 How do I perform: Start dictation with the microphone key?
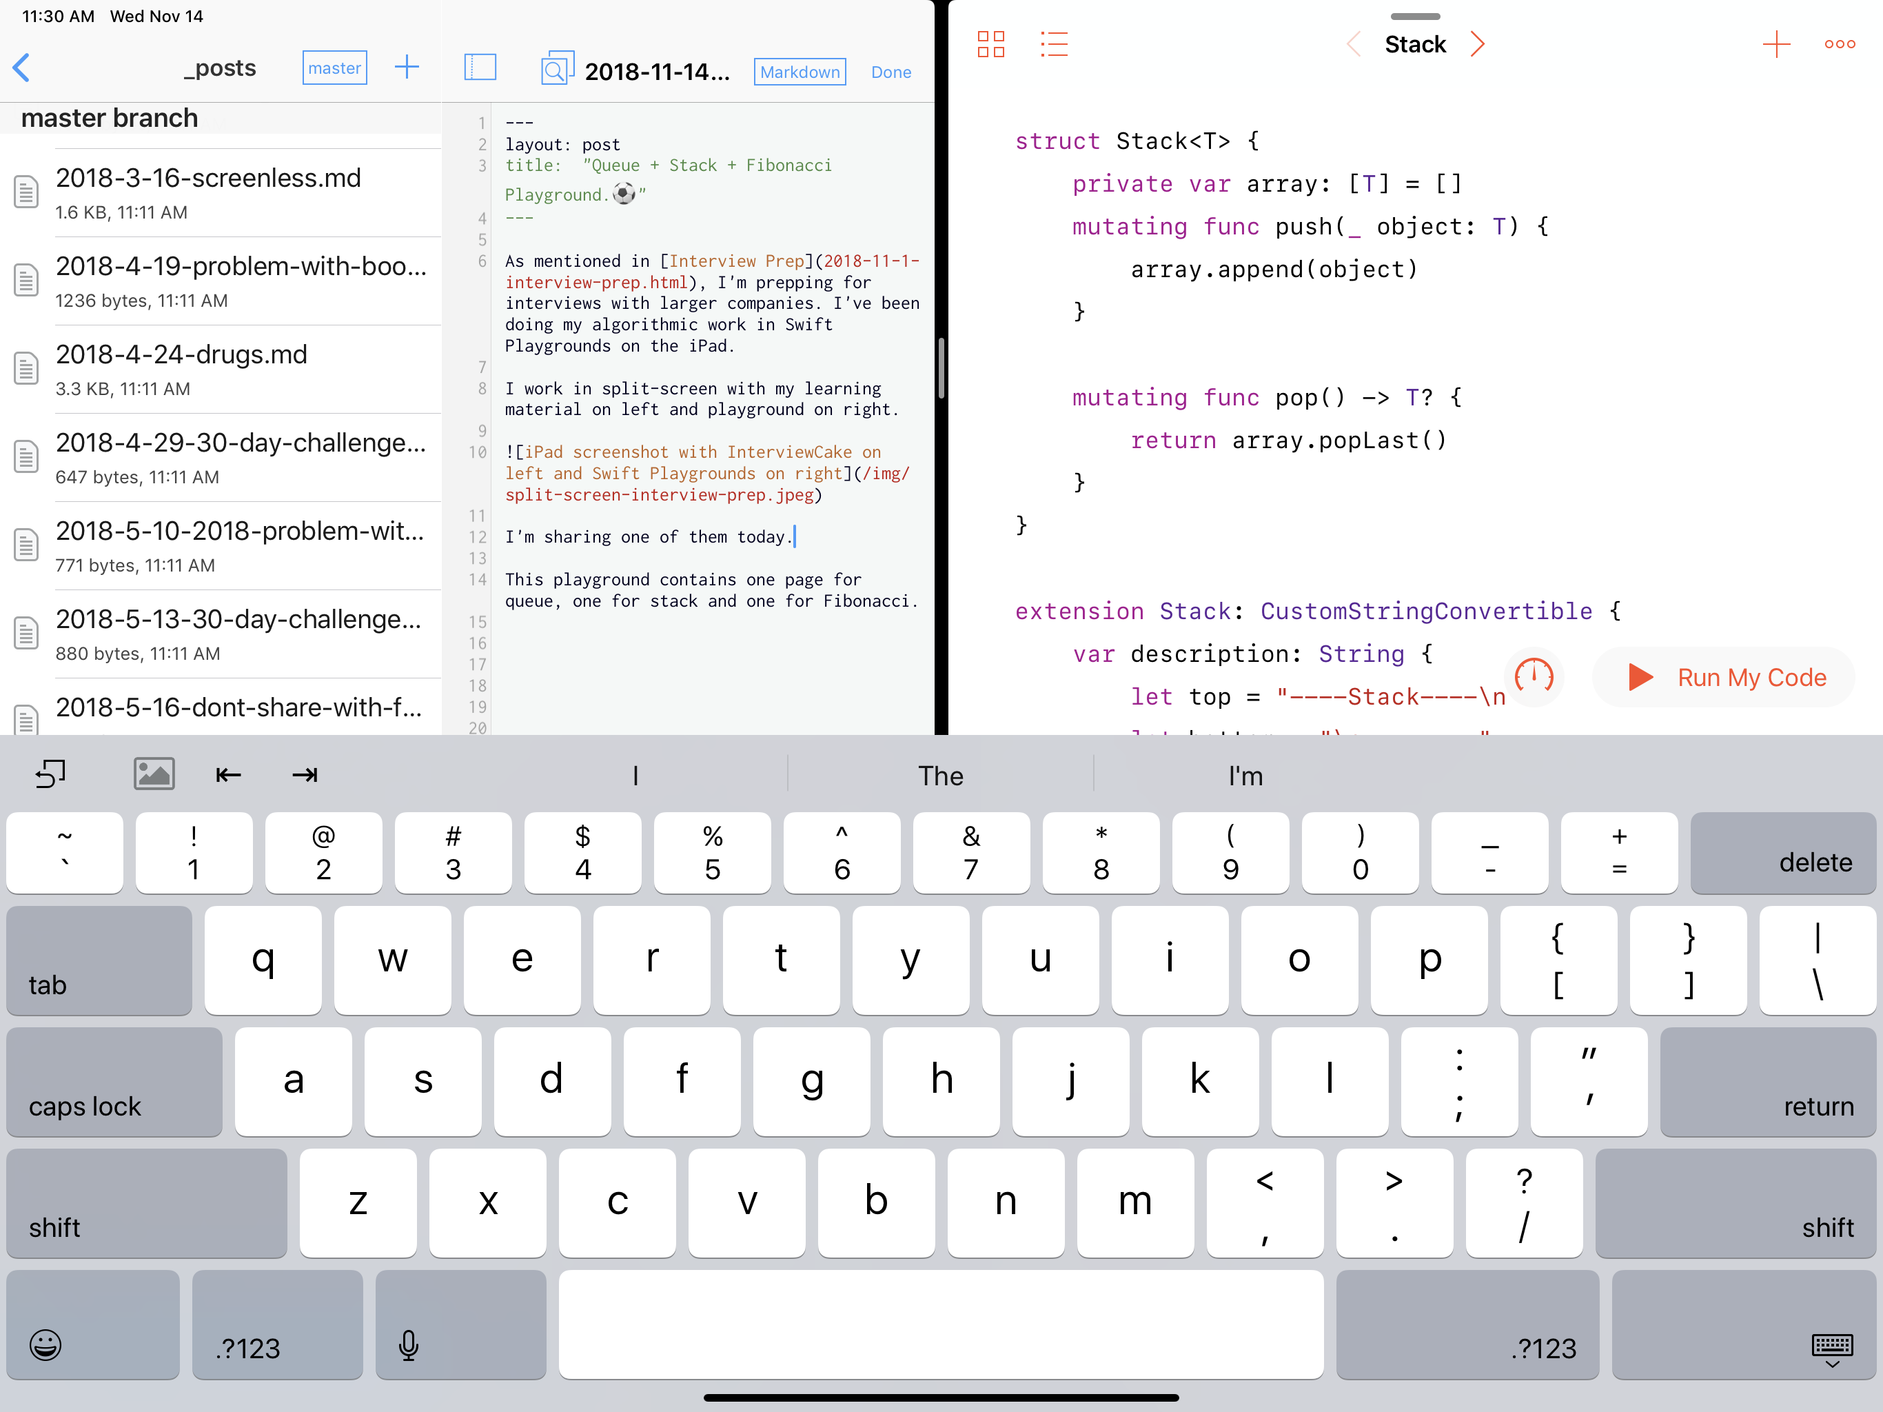[460, 1325]
